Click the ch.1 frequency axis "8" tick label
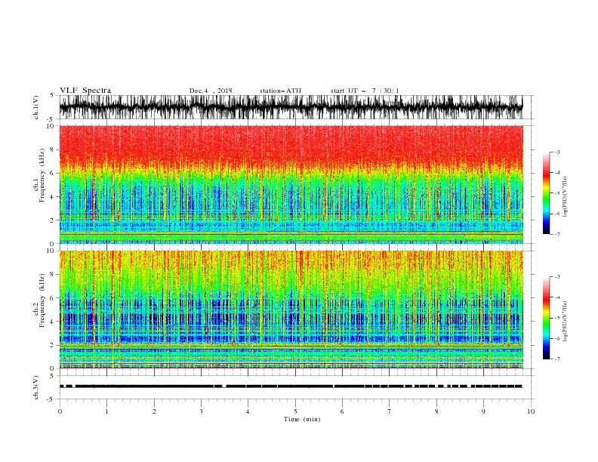Screen dimensions: 598x462 click(53, 149)
